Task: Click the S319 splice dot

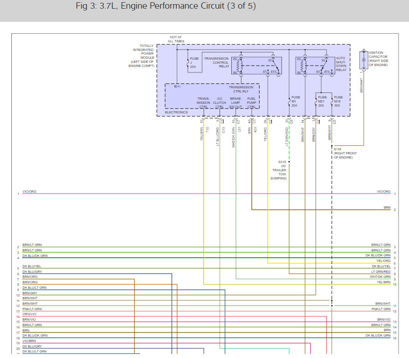Action: [x=289, y=162]
